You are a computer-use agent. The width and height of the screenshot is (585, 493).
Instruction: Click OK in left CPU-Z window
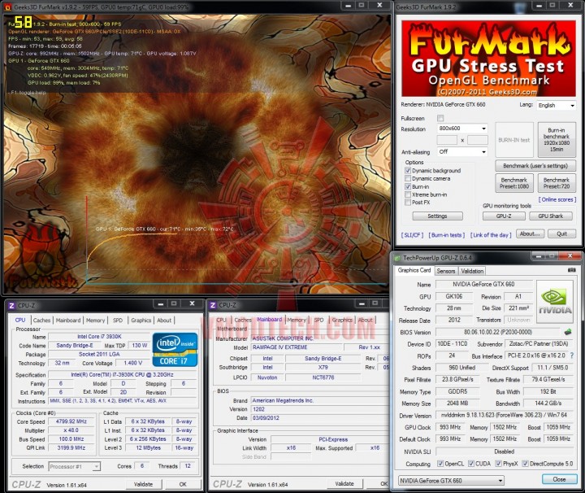[x=183, y=484]
